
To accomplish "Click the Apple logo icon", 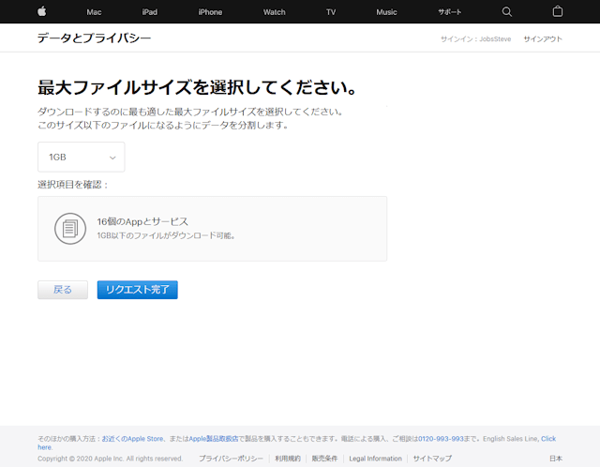I will click(x=41, y=11).
